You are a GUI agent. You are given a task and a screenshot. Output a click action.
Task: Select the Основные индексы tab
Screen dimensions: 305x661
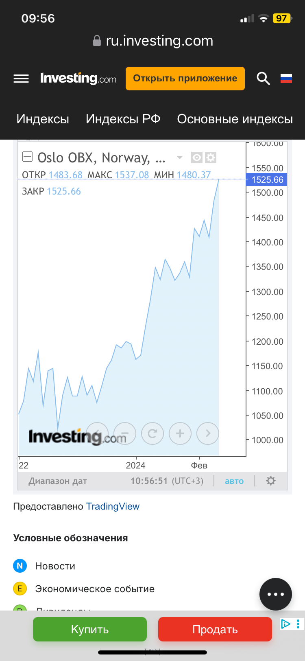tap(235, 119)
